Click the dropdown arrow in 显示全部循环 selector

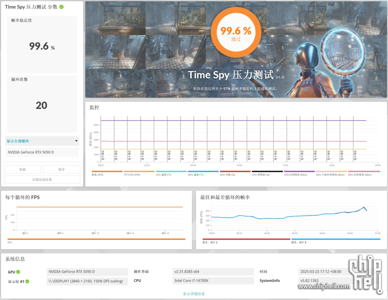(76, 141)
